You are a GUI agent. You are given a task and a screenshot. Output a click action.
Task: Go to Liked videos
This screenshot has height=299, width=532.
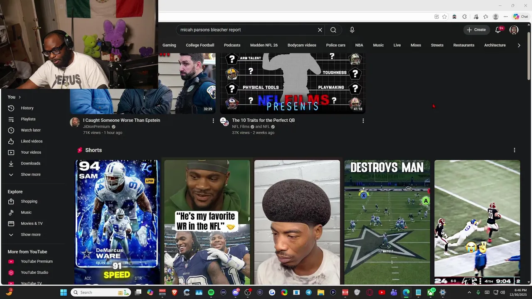[32, 141]
